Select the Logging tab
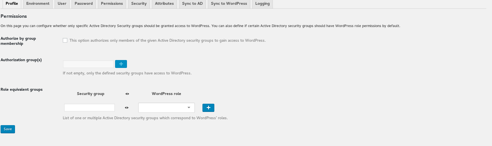 [262, 4]
